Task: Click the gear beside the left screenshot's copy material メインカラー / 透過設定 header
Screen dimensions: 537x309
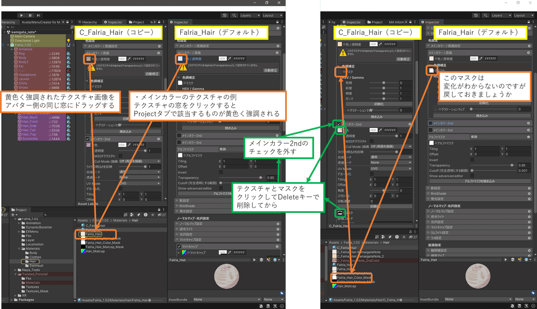Action: pos(159,46)
